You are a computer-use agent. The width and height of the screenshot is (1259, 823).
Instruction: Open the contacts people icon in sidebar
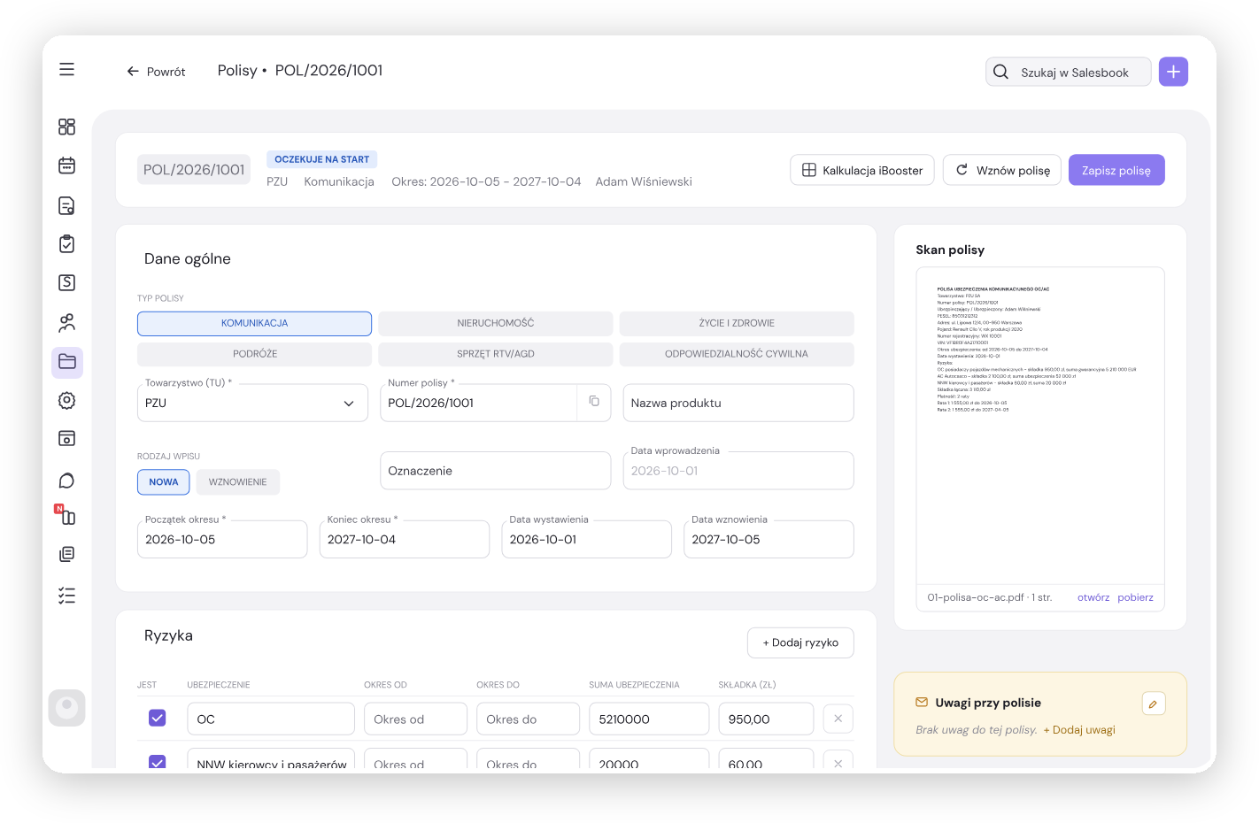(x=66, y=322)
